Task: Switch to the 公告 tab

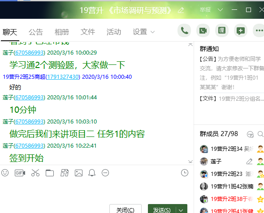Action: tap(36, 32)
